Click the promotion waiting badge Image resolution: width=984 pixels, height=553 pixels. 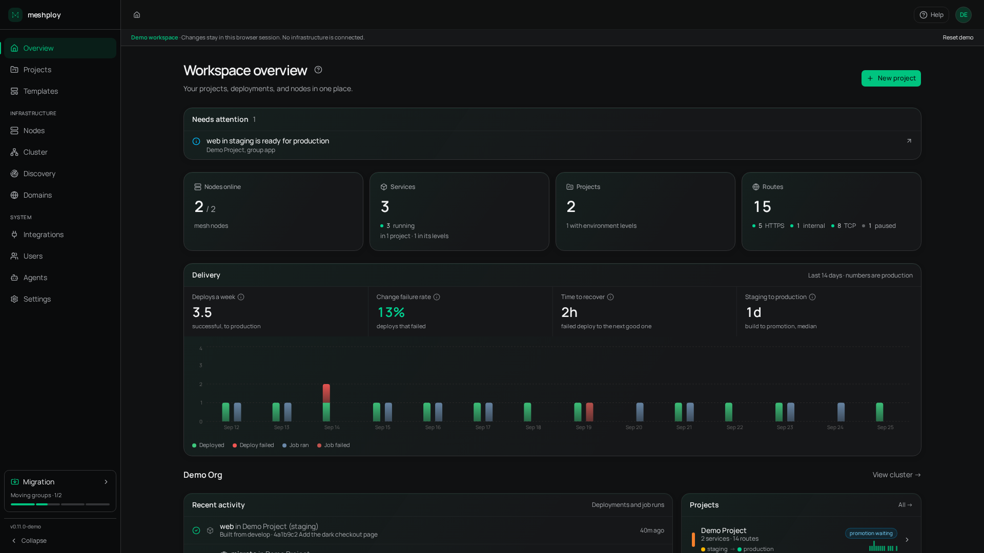871,534
